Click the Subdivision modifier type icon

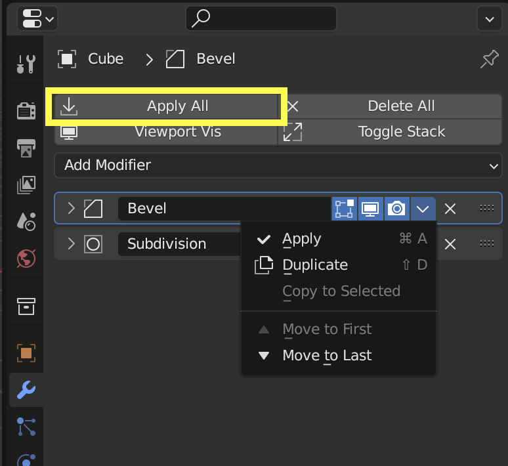click(x=93, y=244)
